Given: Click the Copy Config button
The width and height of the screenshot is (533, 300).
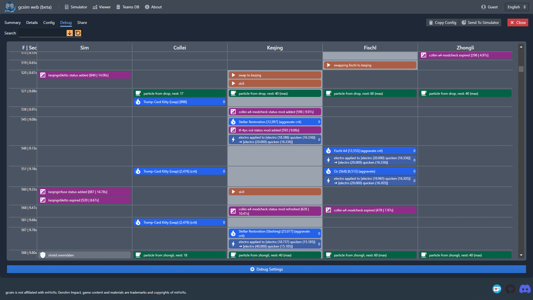Looking at the screenshot, I should click(x=442, y=22).
